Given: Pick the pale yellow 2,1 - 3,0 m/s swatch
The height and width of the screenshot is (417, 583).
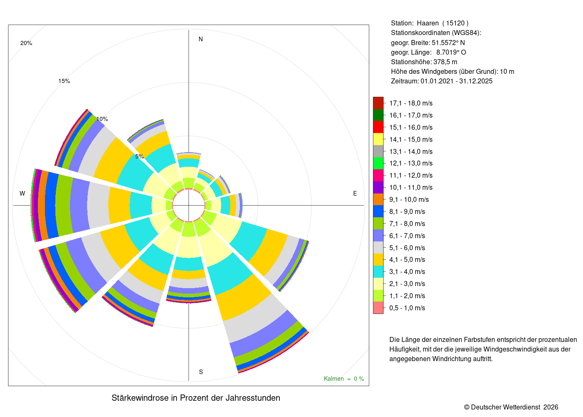Looking at the screenshot, I should point(378,284).
